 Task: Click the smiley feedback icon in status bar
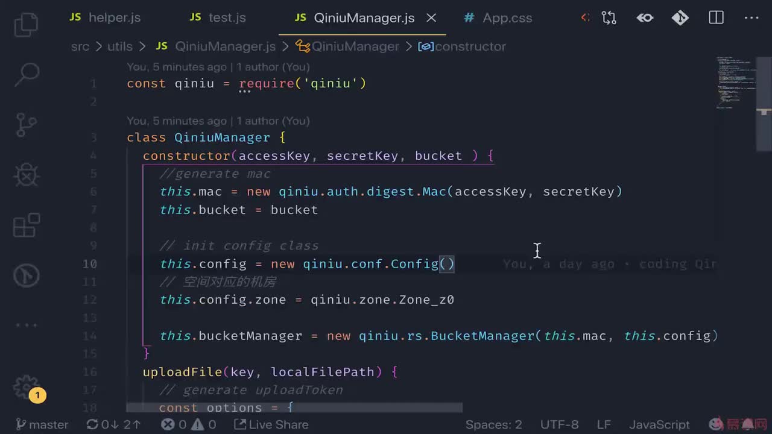click(716, 424)
